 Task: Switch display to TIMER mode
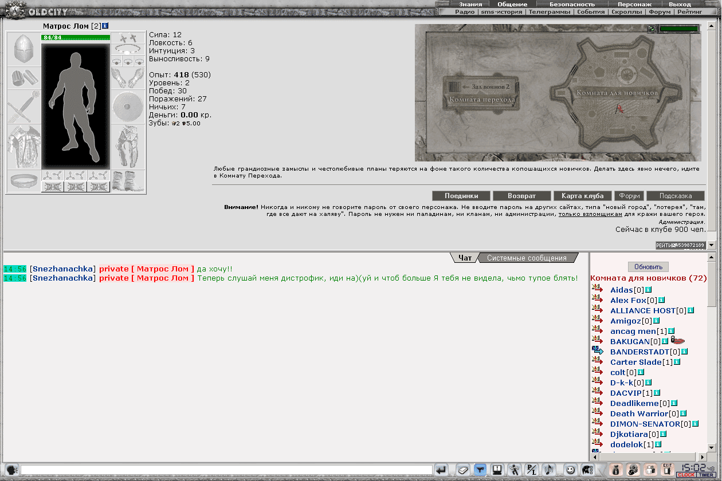tap(706, 475)
